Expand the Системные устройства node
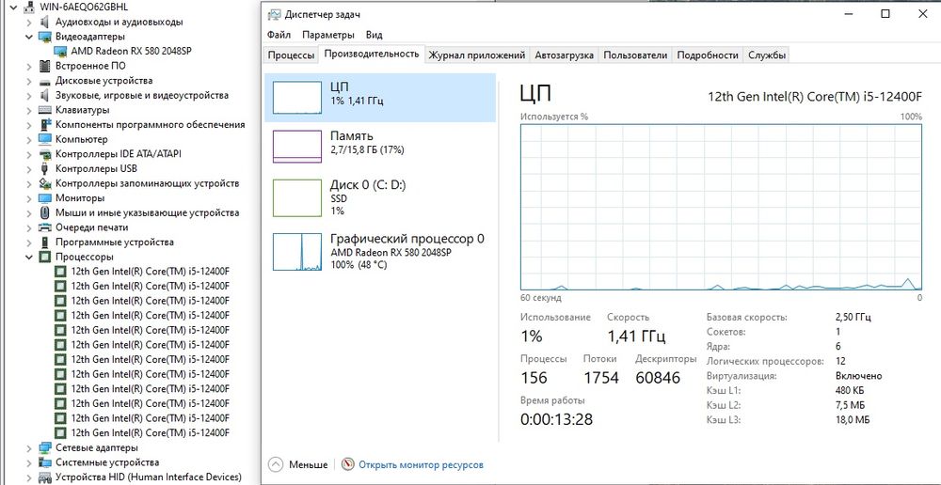Screen dimensions: 941x485 (29, 462)
